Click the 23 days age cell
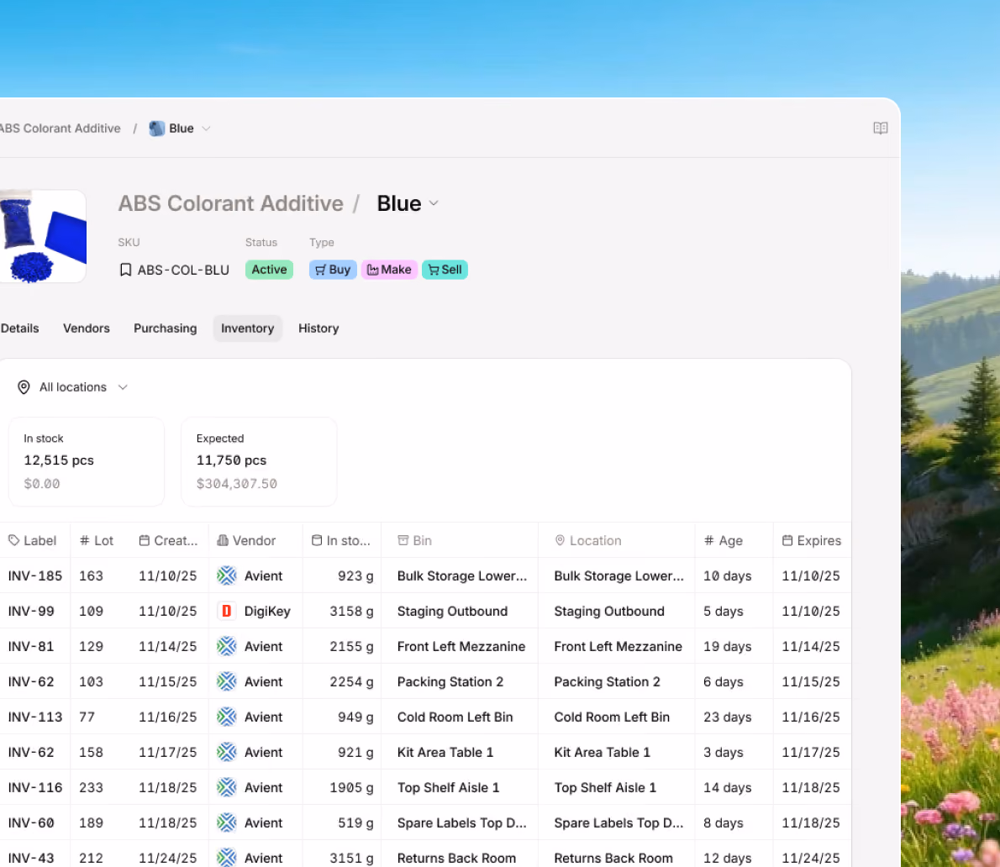 [734, 717]
